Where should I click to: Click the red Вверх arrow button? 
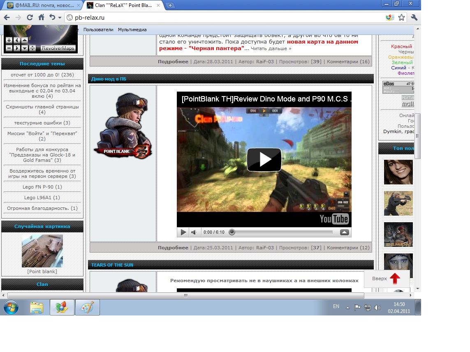[394, 278]
